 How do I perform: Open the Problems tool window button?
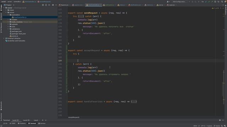22,123
